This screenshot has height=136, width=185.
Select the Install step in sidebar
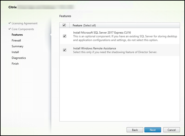coord(15,52)
